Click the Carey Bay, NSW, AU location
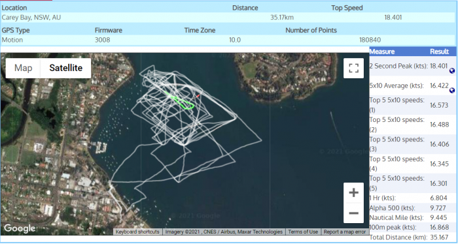Image resolution: width=458 pixels, height=244 pixels. (x=31, y=18)
